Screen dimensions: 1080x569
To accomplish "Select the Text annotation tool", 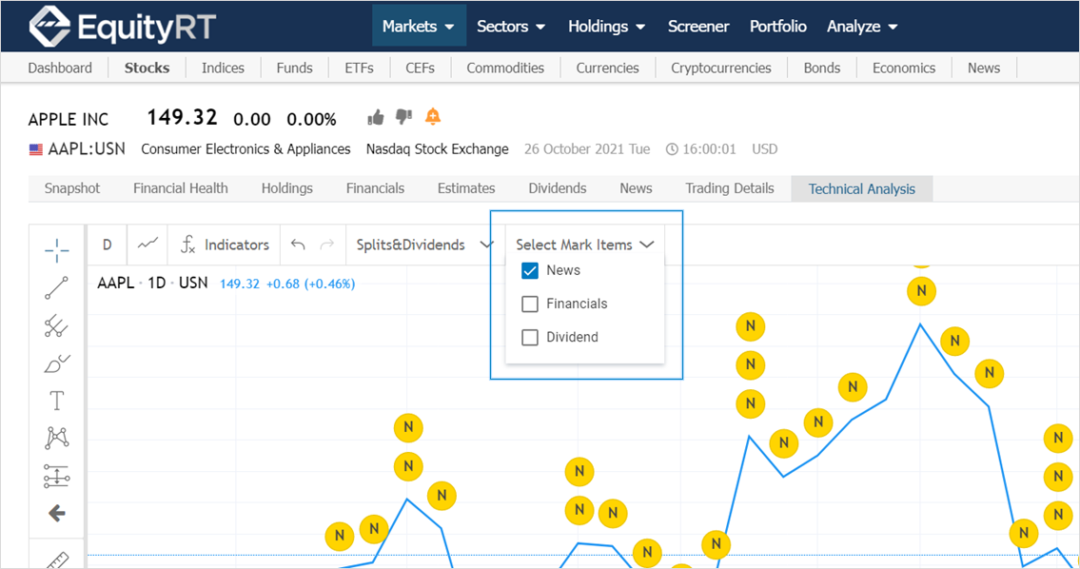I will pyautogui.click(x=56, y=401).
